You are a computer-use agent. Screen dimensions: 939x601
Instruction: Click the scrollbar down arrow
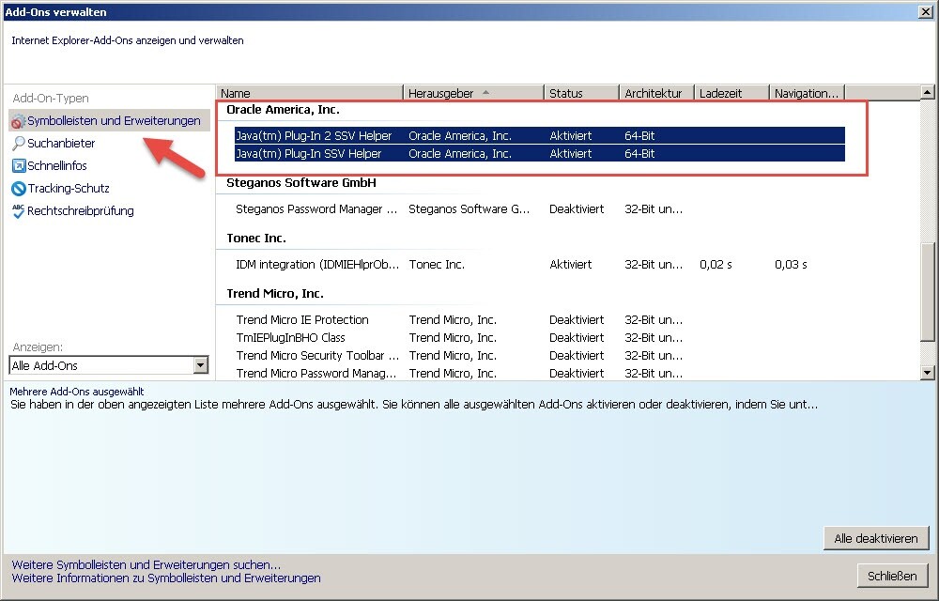pyautogui.click(x=928, y=373)
